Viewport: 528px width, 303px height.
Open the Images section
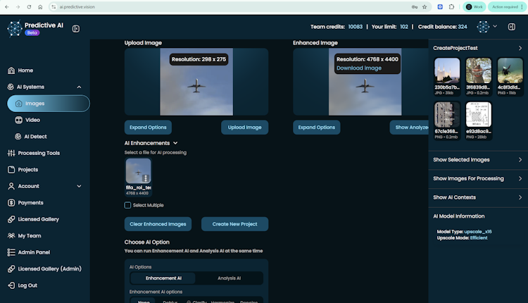click(x=48, y=104)
